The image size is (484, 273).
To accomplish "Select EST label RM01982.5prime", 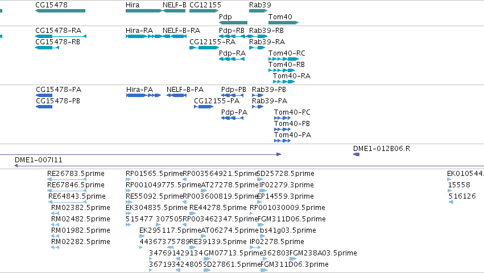I will coord(81,231).
